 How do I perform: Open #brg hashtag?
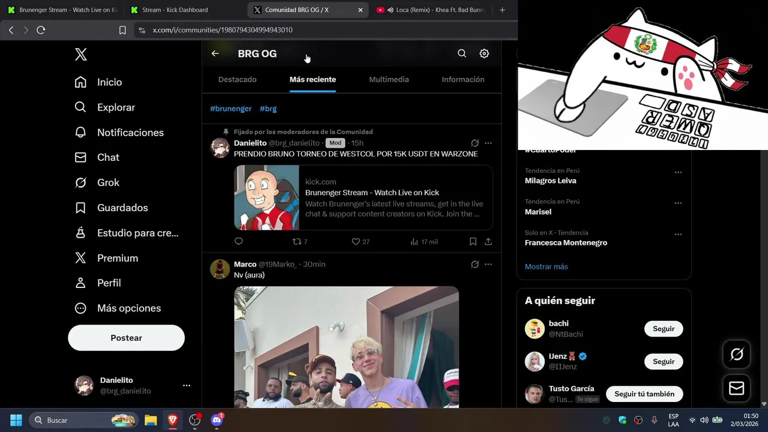268,109
